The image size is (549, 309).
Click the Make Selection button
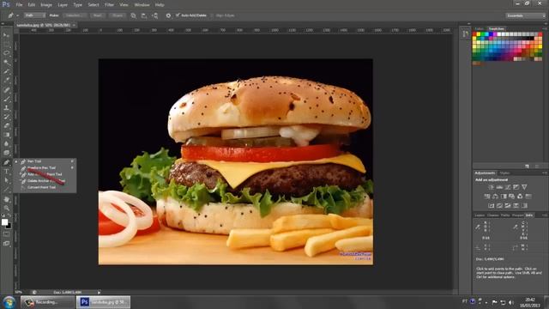75,15
